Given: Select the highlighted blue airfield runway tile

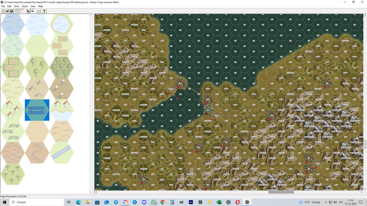Looking at the screenshot, I should (37, 110).
